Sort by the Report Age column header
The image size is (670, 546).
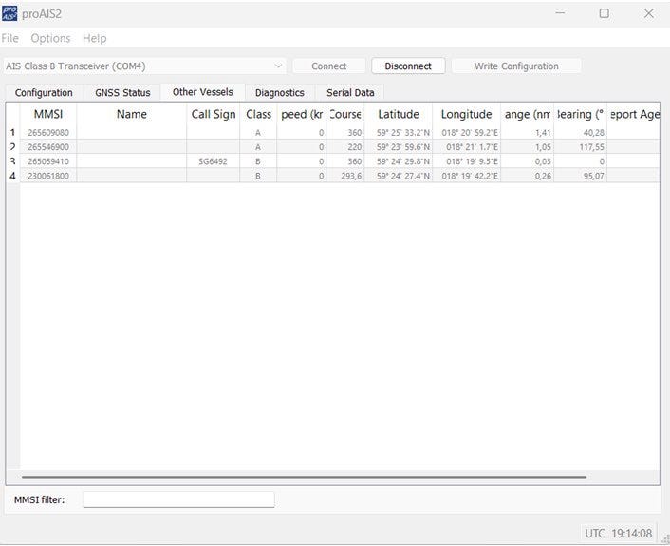click(x=634, y=114)
